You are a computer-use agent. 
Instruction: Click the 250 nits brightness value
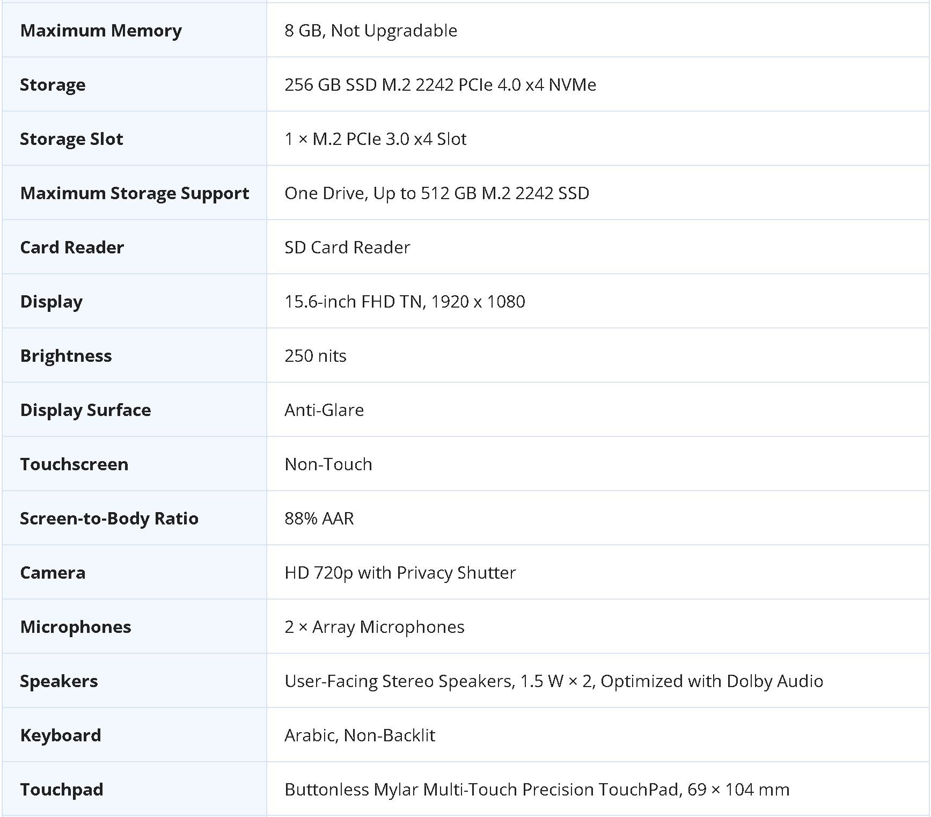coord(316,356)
